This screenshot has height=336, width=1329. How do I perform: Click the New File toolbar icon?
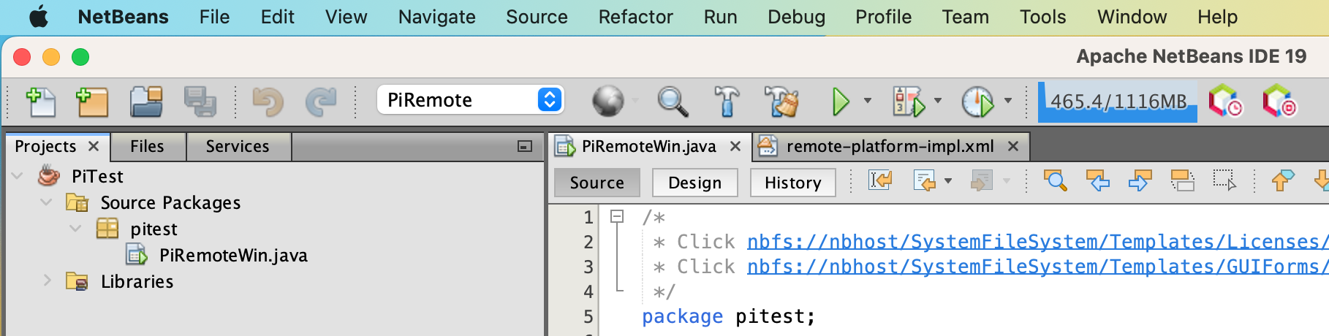click(40, 102)
